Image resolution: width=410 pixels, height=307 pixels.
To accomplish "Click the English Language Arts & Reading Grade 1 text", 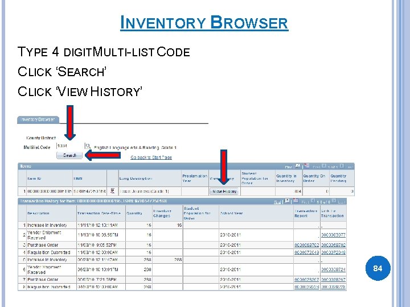I will click(x=135, y=148).
